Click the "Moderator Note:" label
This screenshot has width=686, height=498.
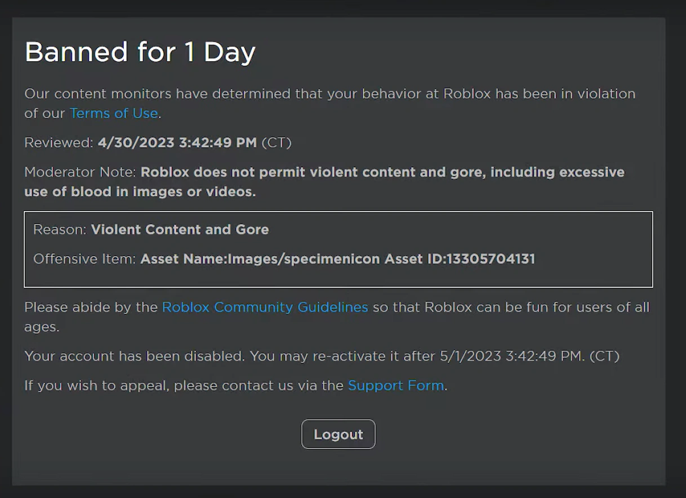click(81, 172)
